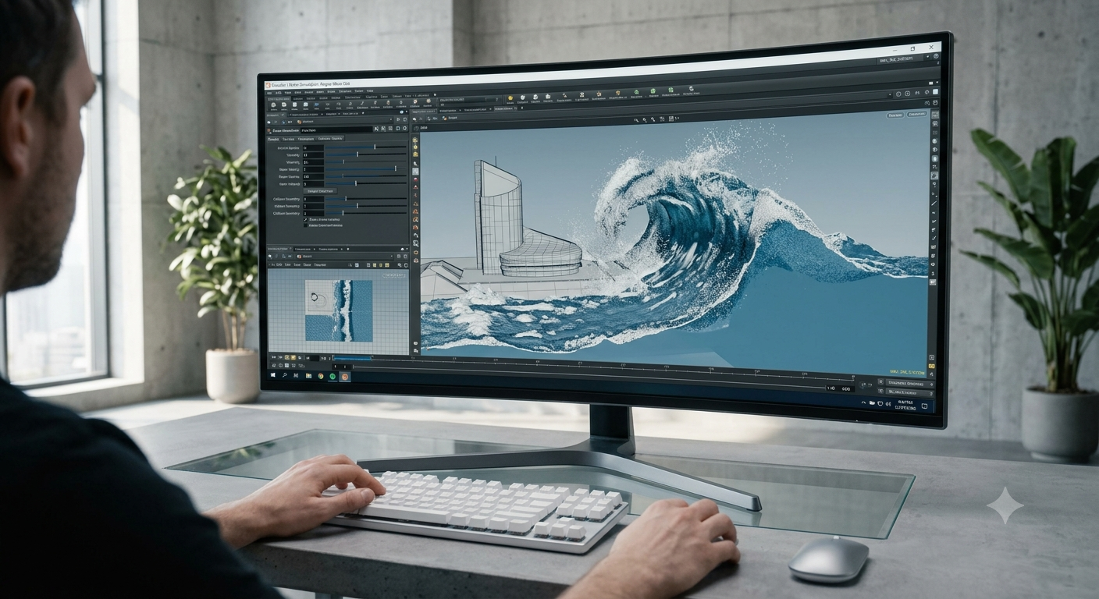The width and height of the screenshot is (1099, 599).
Task: Open Task View from the taskbar
Action: click(x=296, y=375)
